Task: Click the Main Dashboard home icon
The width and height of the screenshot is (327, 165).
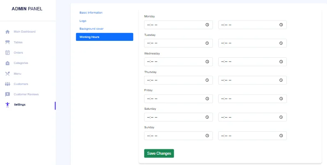Action: 7,32
